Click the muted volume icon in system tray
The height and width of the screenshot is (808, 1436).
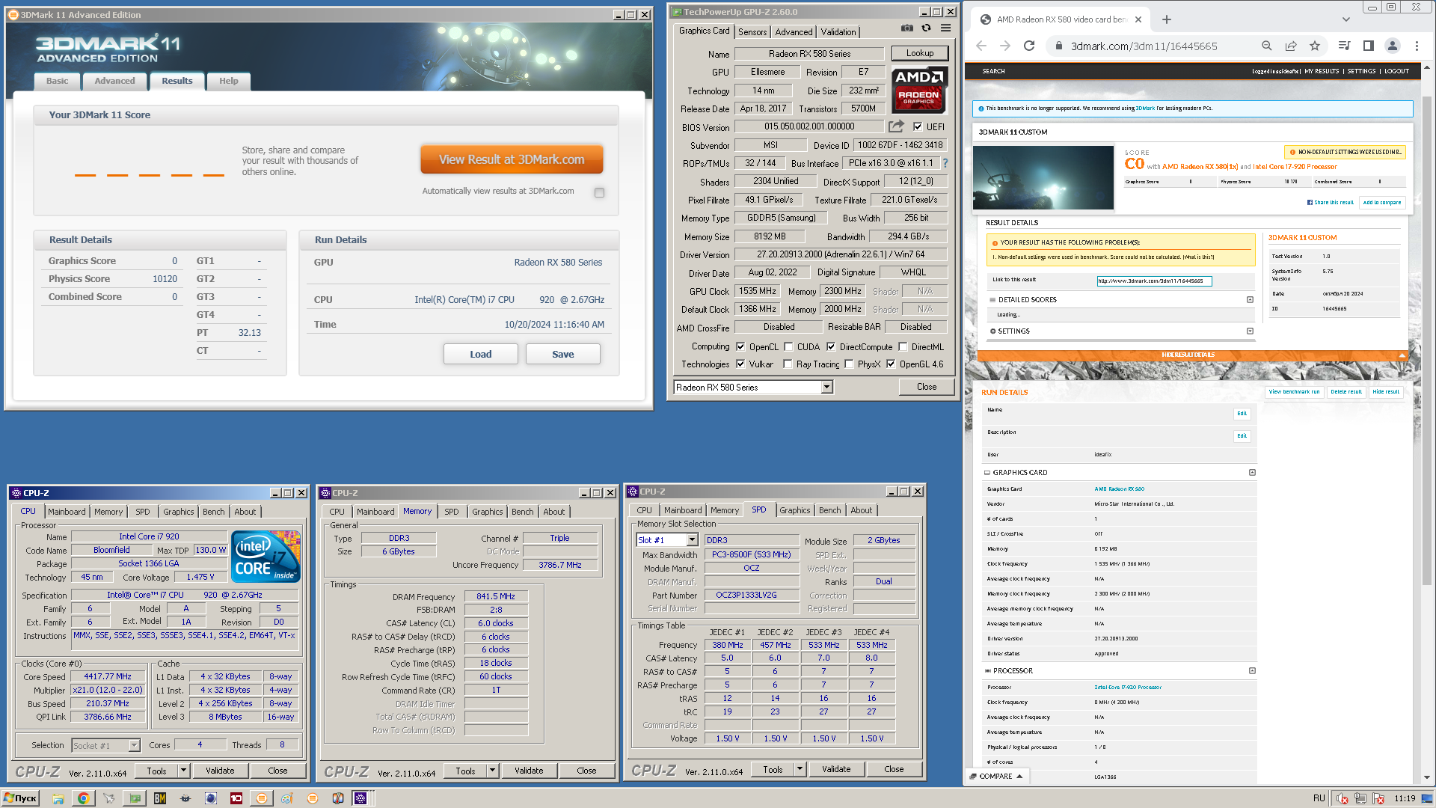click(1342, 798)
